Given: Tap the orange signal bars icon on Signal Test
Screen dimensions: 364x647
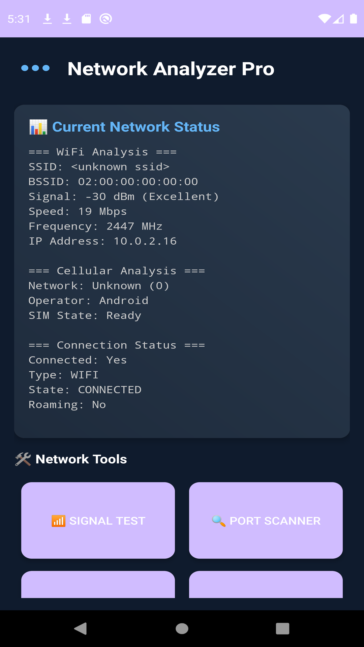Looking at the screenshot, I should pos(58,521).
